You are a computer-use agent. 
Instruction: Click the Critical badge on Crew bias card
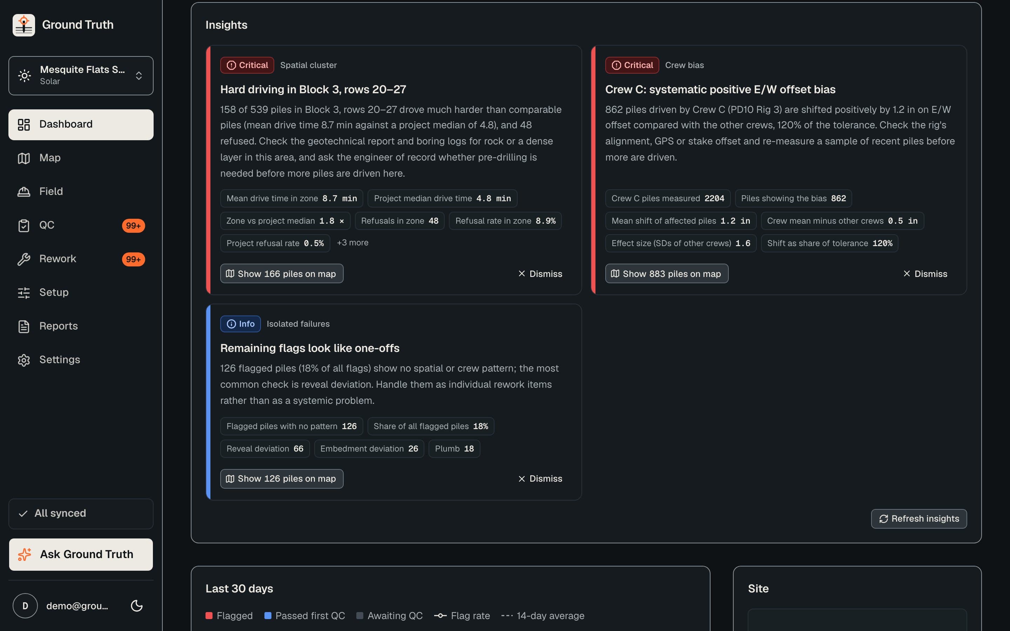pos(632,65)
